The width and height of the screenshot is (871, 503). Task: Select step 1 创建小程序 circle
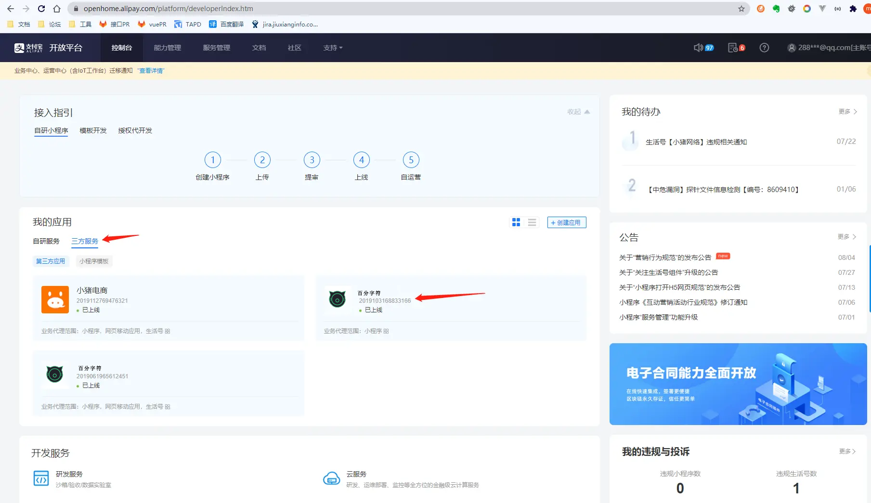tap(212, 160)
